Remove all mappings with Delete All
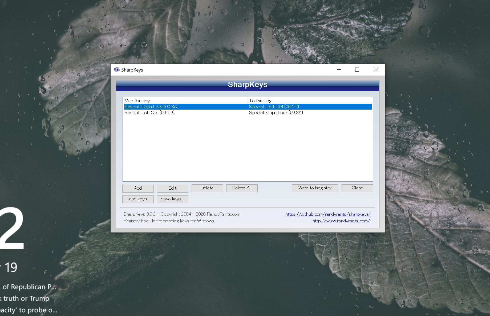The width and height of the screenshot is (490, 316). pos(242,188)
